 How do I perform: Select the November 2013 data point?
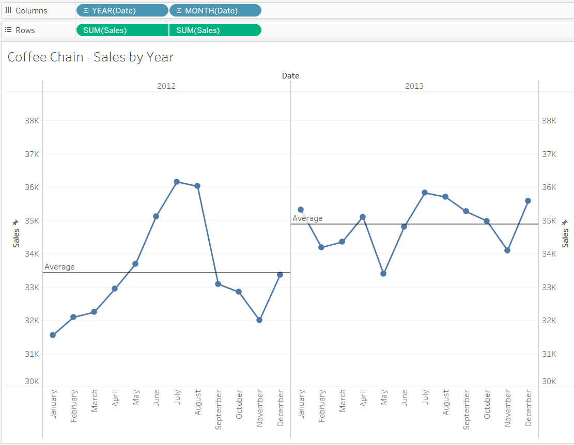(507, 250)
